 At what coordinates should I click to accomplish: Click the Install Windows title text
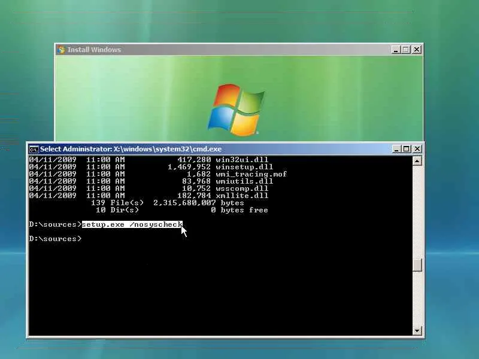94,50
